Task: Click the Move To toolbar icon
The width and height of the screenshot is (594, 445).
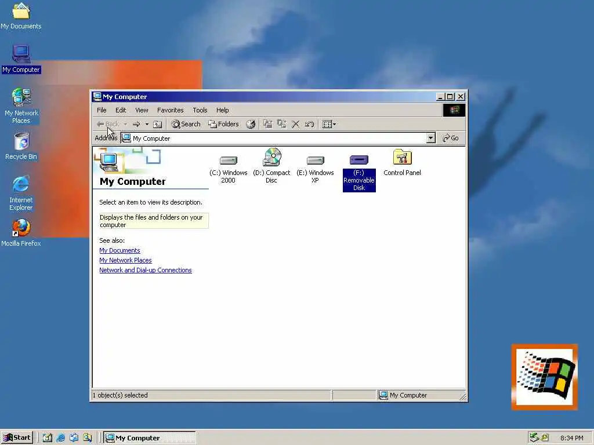Action: tap(267, 124)
